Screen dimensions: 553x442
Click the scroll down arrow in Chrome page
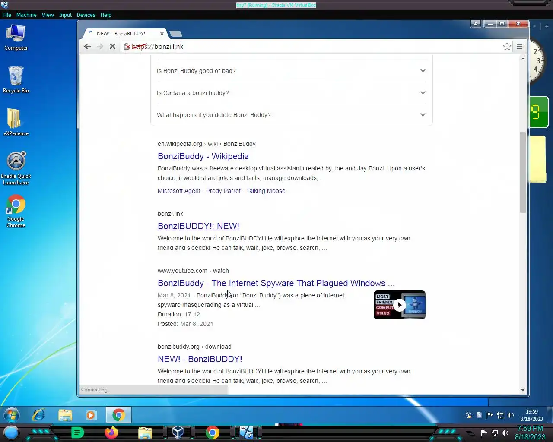[x=523, y=390]
